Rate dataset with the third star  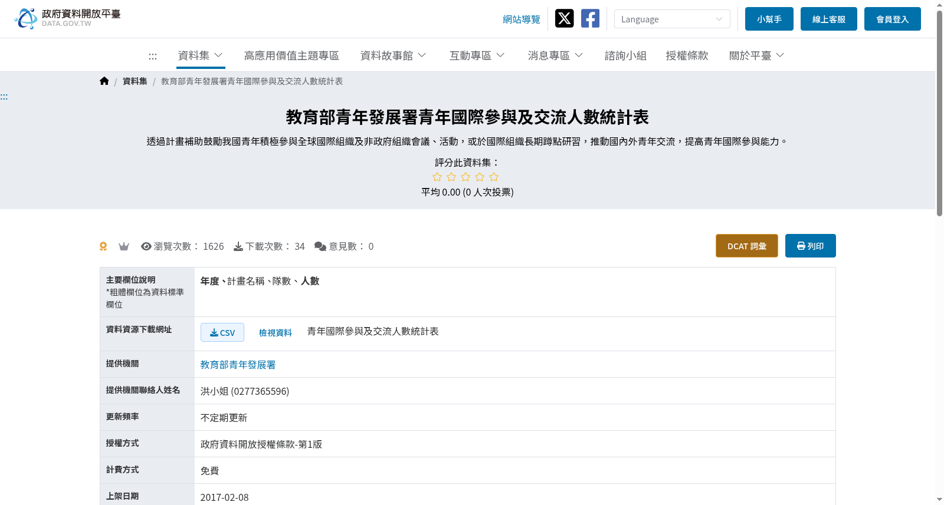pyautogui.click(x=466, y=177)
